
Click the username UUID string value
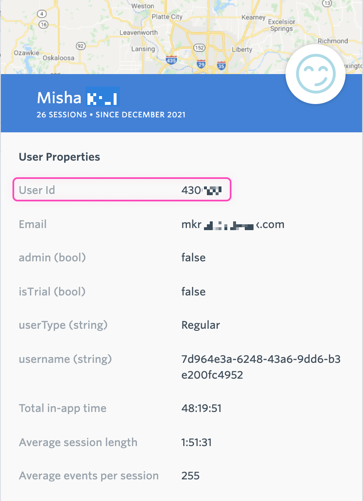[x=261, y=367]
